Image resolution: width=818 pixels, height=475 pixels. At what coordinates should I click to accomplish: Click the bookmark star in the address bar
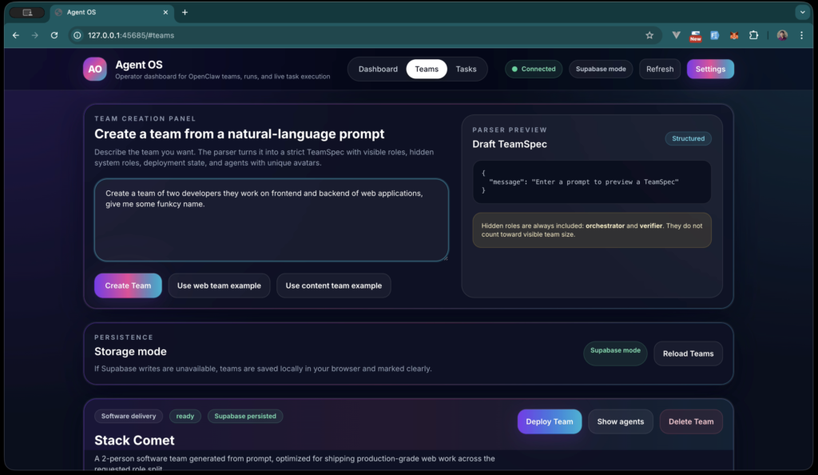pos(649,35)
